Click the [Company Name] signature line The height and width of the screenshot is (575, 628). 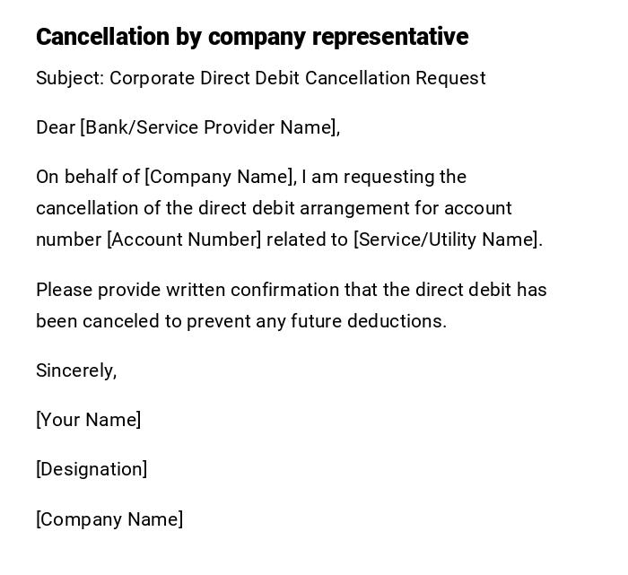(109, 519)
